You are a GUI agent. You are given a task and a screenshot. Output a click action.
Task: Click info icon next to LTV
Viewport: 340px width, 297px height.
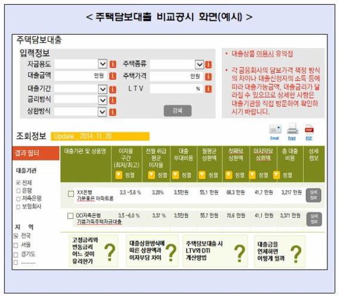pyautogui.click(x=208, y=89)
